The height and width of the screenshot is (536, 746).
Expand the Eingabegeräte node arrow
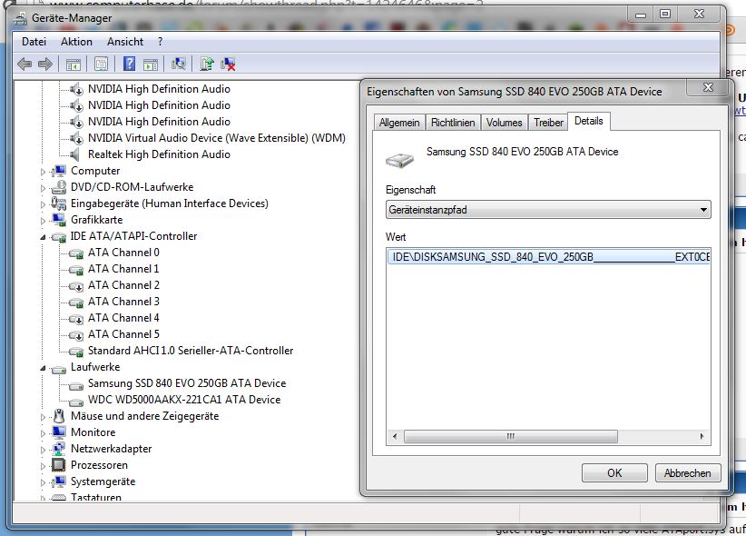click(43, 204)
